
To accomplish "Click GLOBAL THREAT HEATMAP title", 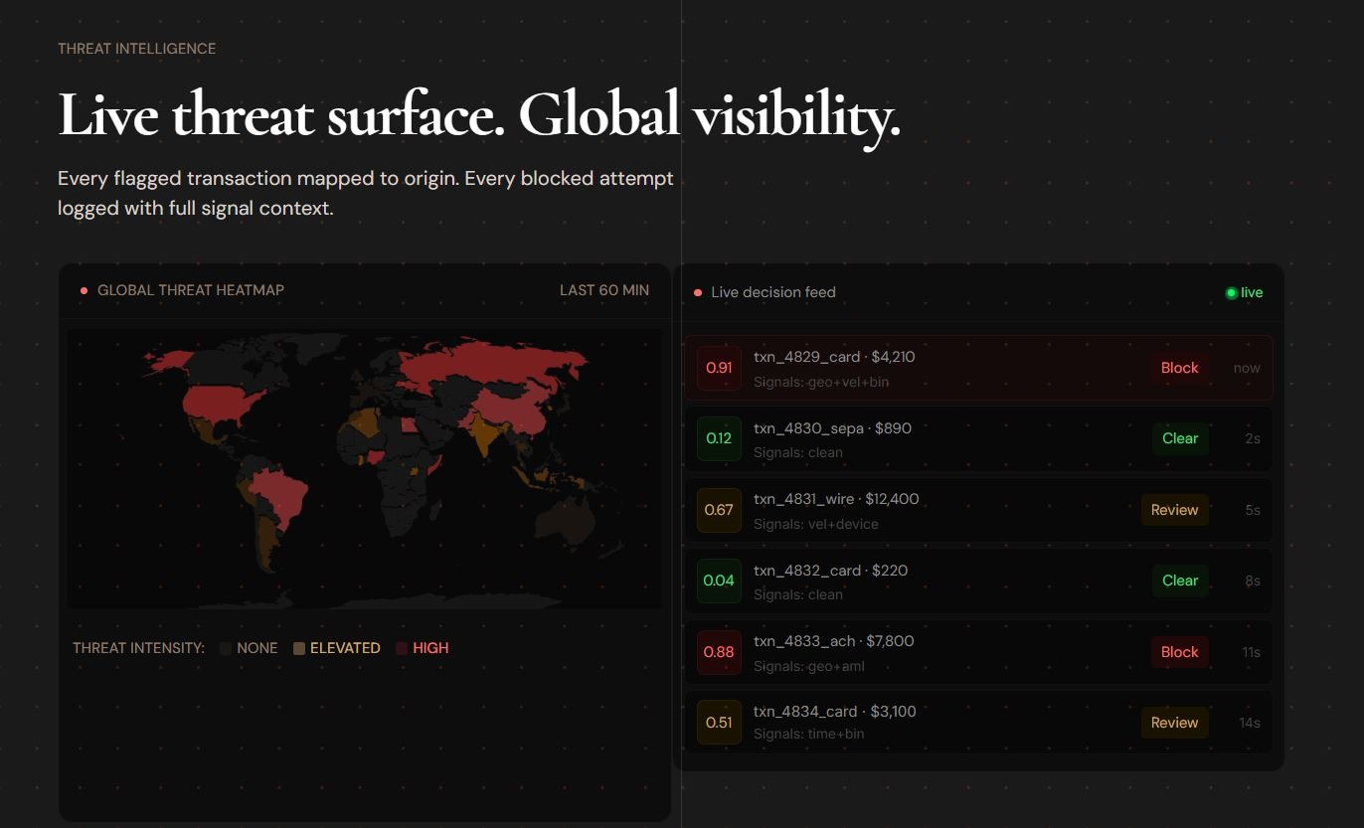I will [191, 290].
